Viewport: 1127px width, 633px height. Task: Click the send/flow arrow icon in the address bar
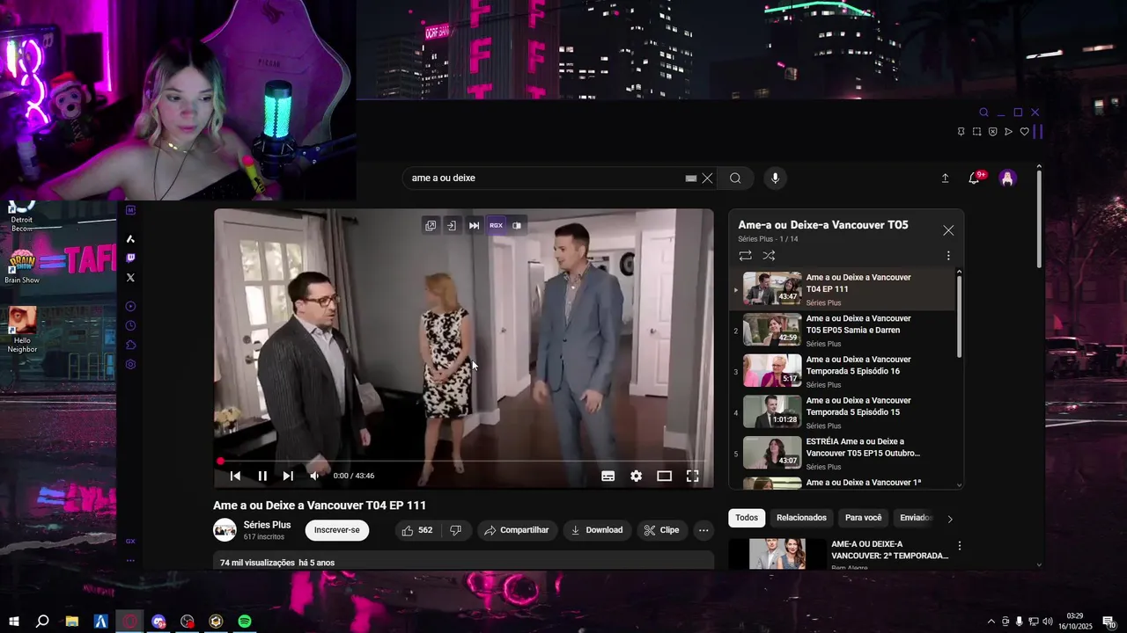(x=1008, y=132)
